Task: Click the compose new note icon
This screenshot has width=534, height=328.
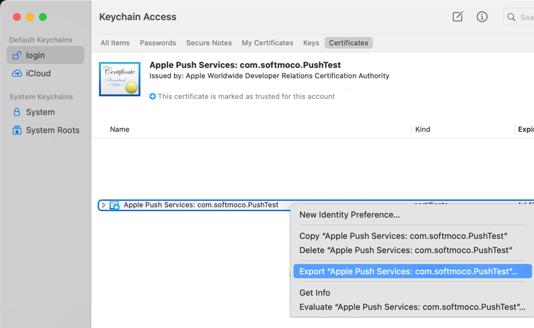Action: (458, 17)
